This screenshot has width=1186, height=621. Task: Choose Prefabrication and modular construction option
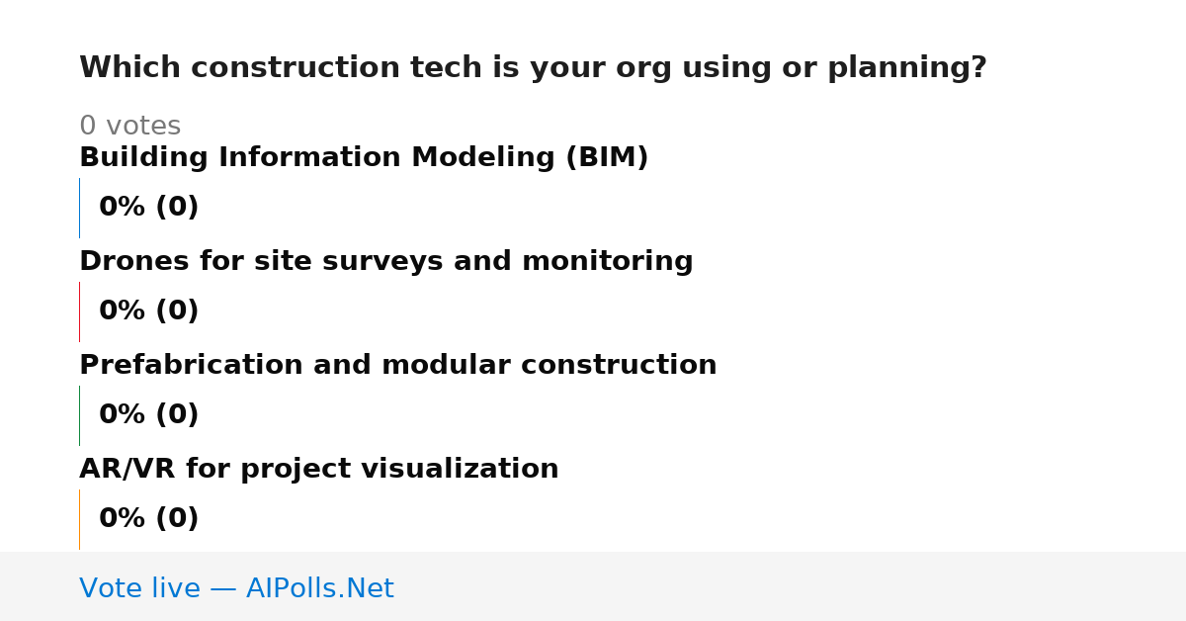[398, 366]
